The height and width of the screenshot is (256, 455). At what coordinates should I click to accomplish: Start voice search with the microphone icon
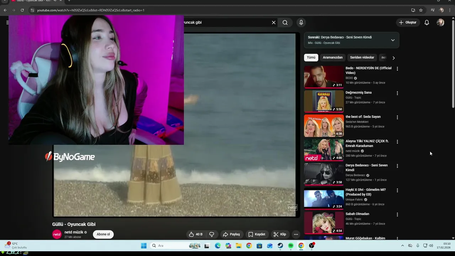pos(301,22)
